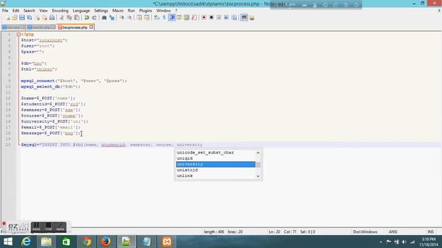Click 'length : 406' in the status bar

(214, 232)
